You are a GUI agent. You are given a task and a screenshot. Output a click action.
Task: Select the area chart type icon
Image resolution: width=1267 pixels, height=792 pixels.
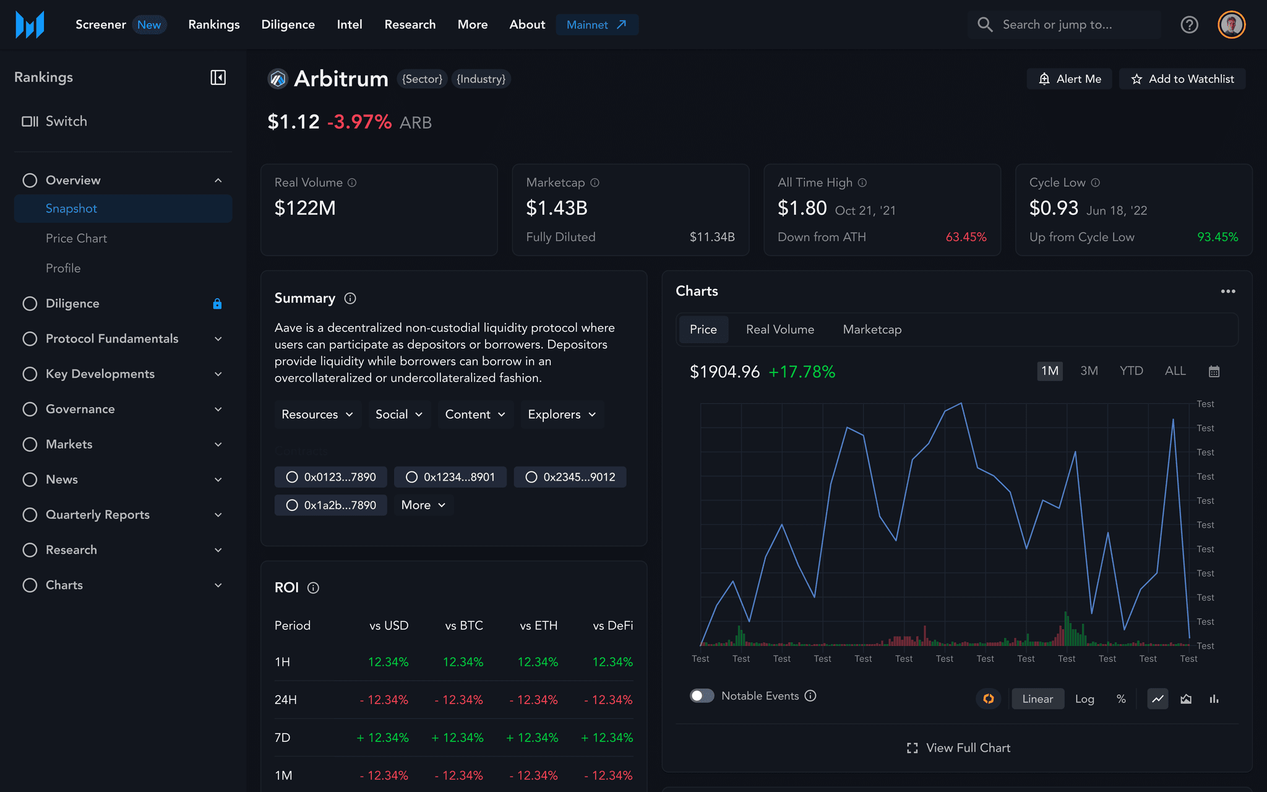[x=1186, y=699]
